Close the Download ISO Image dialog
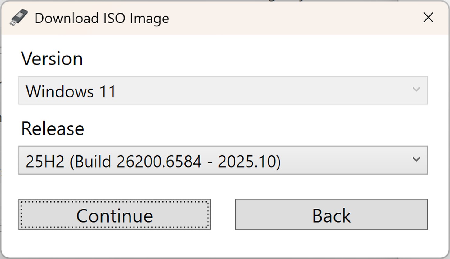Viewport: 450px width, 259px height. [428, 18]
